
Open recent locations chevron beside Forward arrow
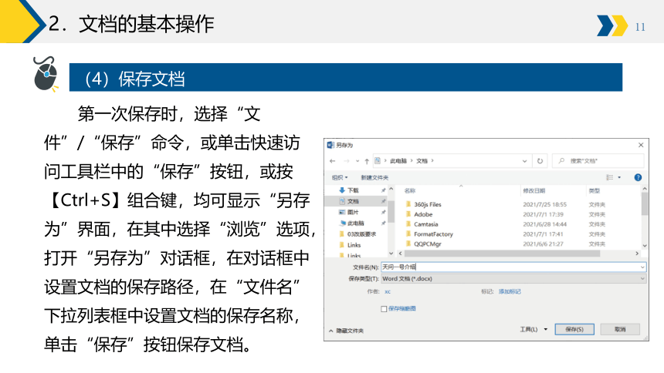357,161
